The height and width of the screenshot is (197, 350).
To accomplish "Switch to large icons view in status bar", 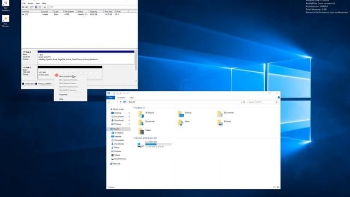I will tap(278, 187).
